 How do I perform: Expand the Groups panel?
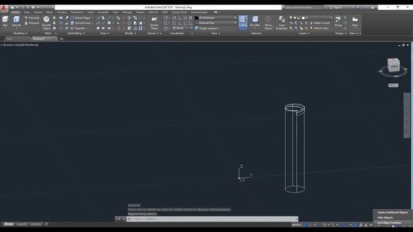click(x=341, y=34)
